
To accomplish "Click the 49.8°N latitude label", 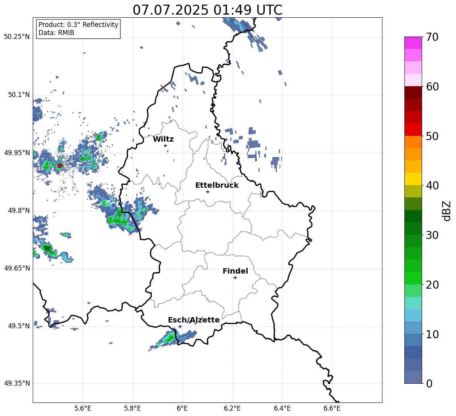I will click(x=19, y=211).
